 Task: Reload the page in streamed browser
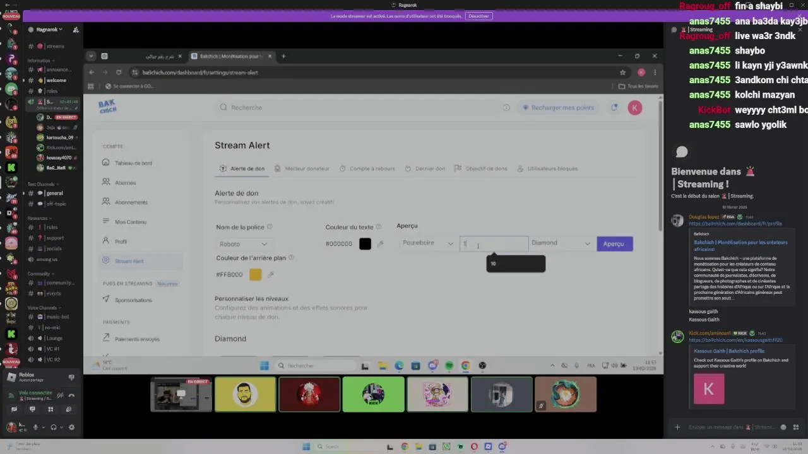tap(119, 73)
